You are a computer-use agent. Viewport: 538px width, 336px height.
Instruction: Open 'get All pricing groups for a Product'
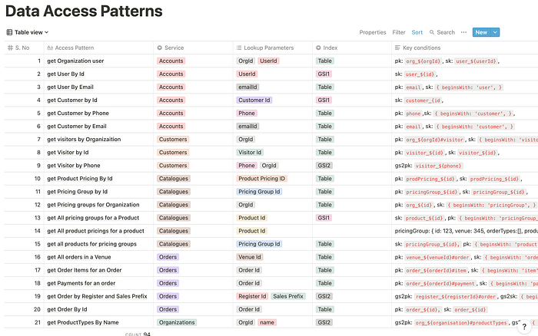pos(93,218)
